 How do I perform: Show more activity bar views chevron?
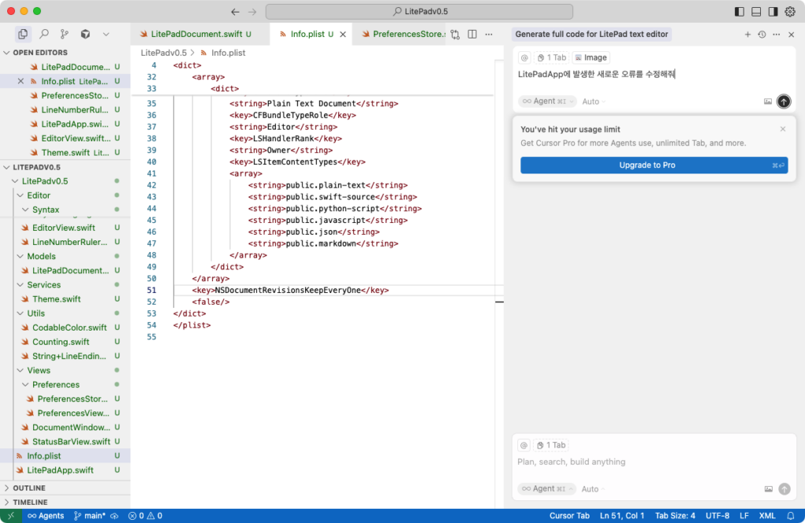[106, 35]
